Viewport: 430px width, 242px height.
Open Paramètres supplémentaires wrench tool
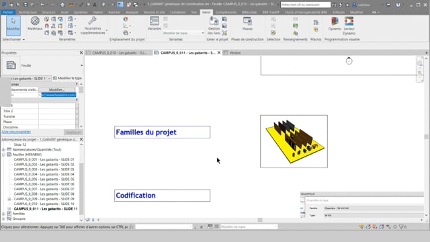pyautogui.click(x=93, y=26)
